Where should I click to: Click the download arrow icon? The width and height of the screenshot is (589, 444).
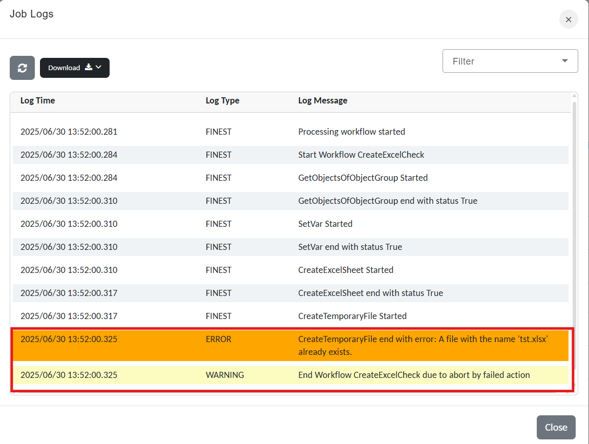[x=89, y=67]
